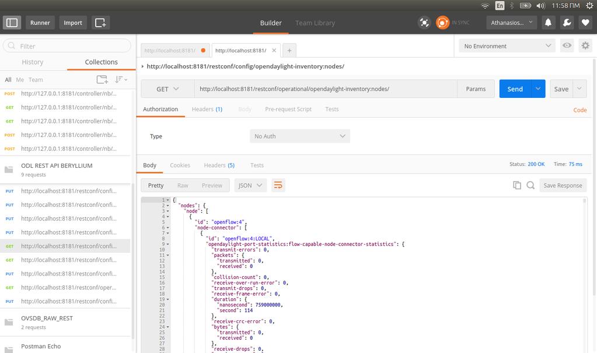597x353 pixels.
Task: Open the JSON format dropdown
Action: 250,185
